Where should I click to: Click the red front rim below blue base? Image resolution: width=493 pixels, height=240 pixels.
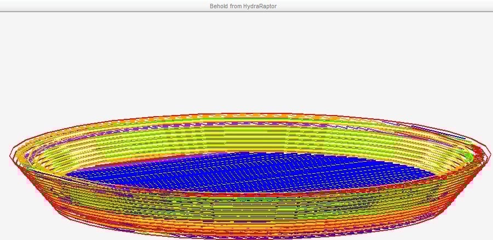coord(246,191)
